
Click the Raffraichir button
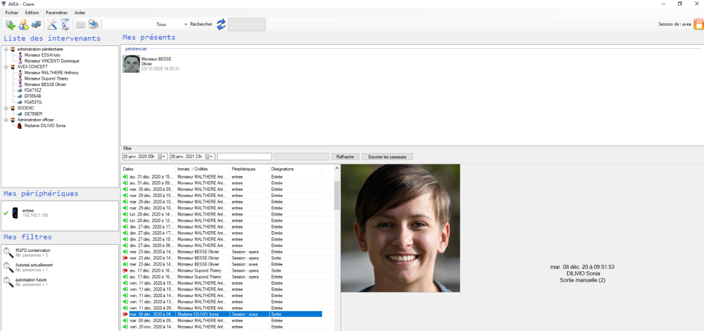click(x=345, y=157)
